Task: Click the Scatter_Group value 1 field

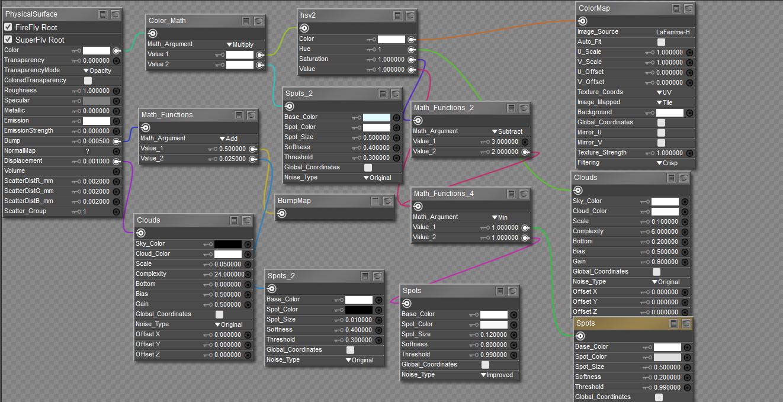Action: click(85, 211)
